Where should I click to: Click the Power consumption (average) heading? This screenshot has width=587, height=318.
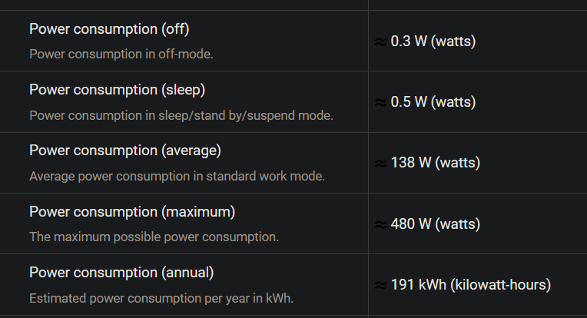tap(125, 151)
